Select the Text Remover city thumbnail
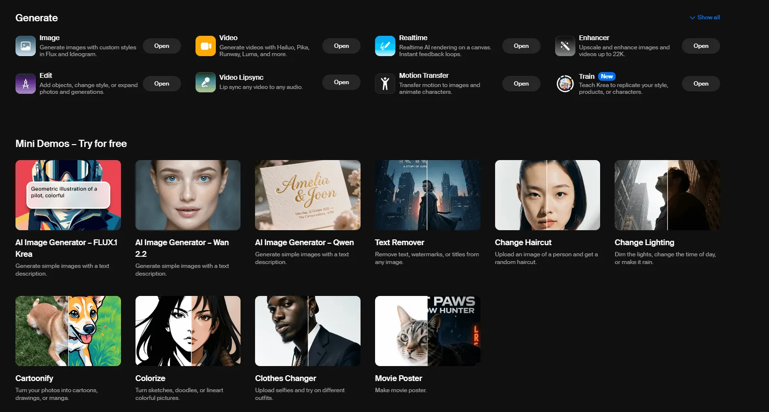This screenshot has height=412, width=769. click(428, 195)
